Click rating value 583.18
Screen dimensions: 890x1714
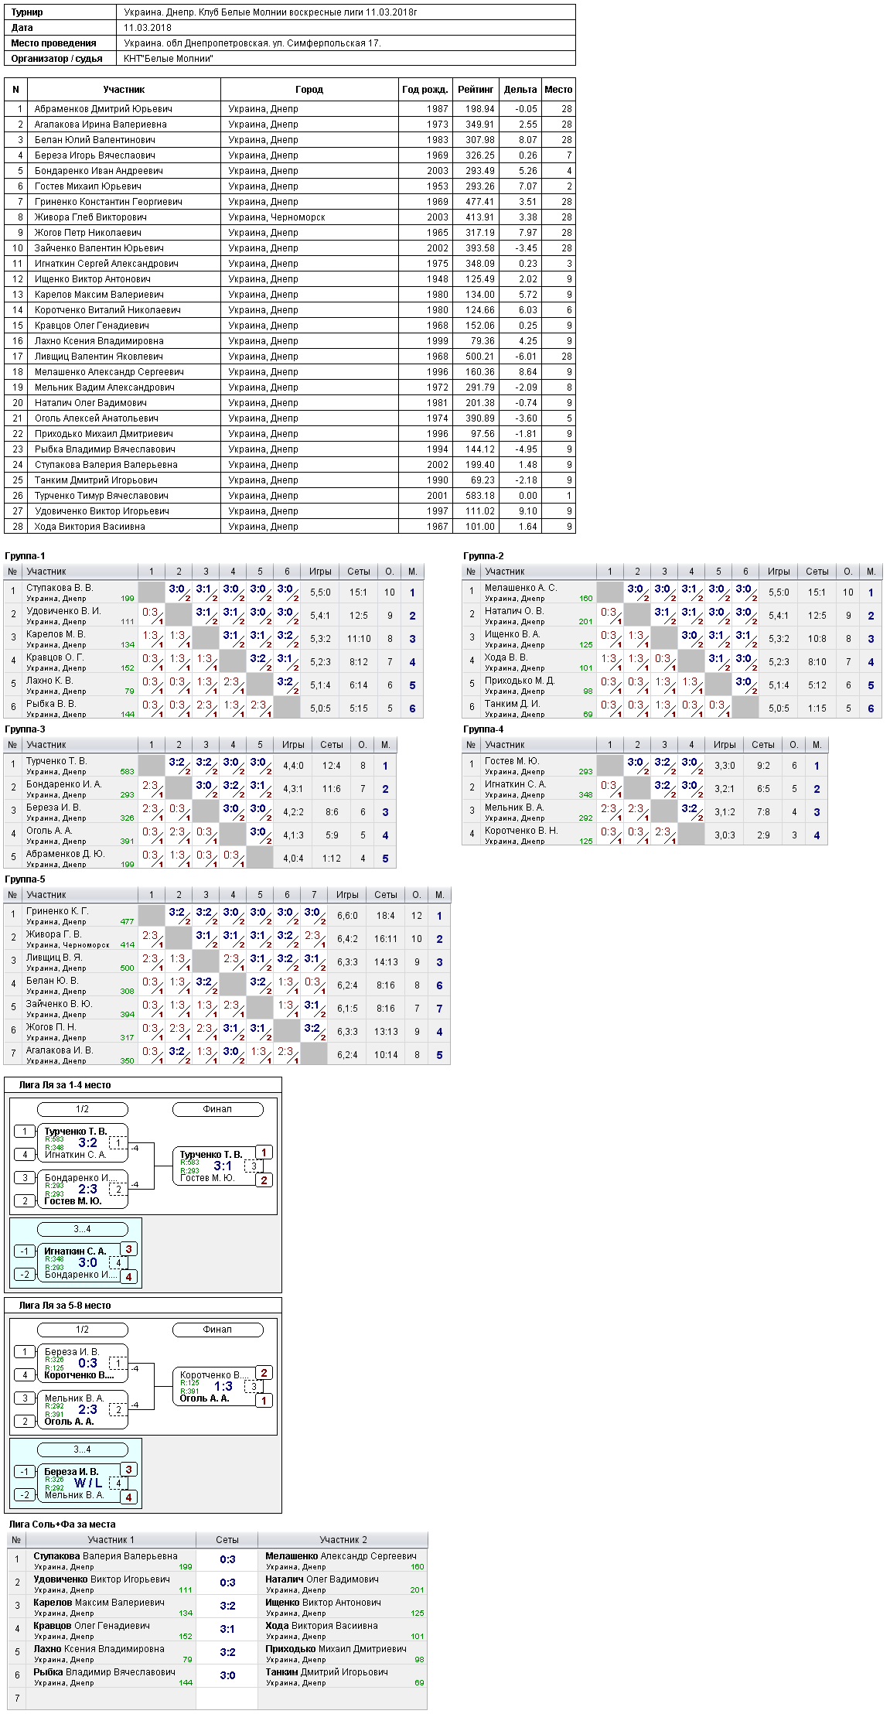click(x=479, y=496)
